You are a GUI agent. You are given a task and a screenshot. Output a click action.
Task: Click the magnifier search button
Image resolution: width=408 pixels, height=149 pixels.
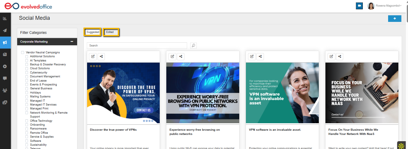(x=193, y=46)
